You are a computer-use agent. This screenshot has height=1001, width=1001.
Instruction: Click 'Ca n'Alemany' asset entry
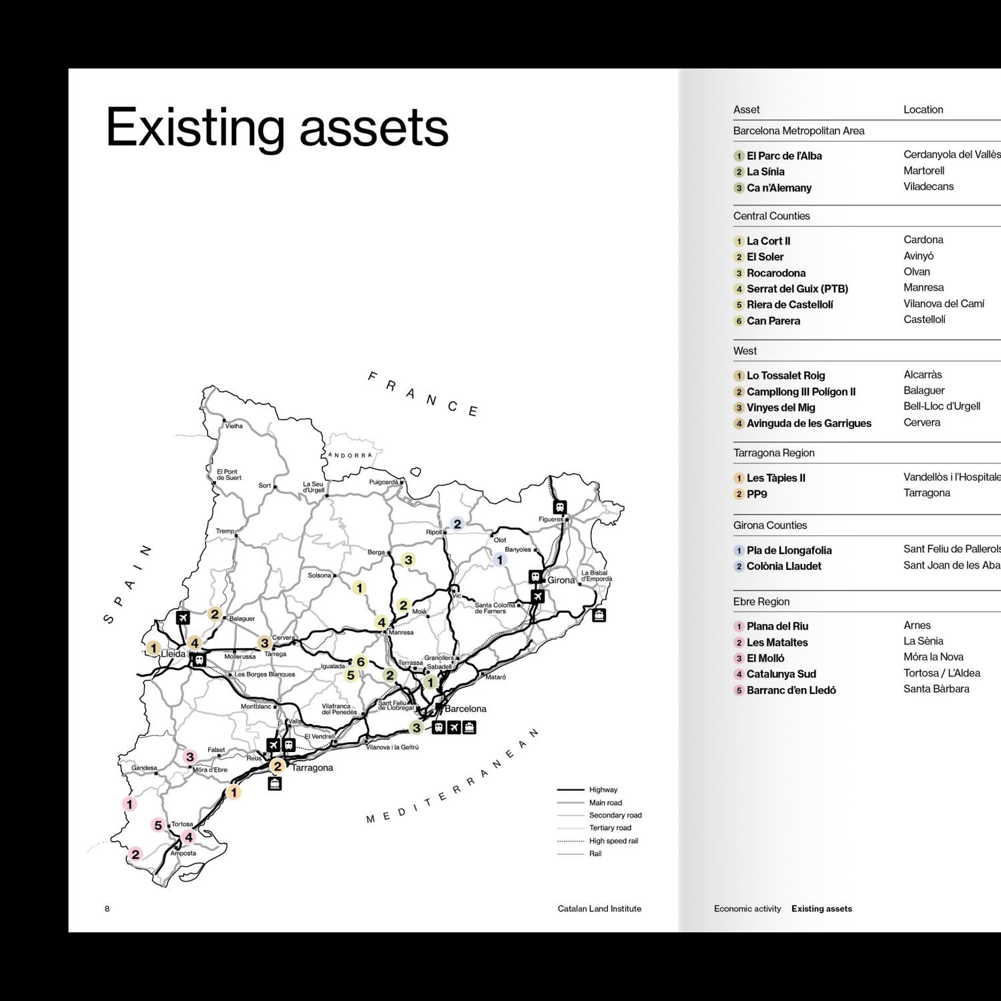coord(779,188)
